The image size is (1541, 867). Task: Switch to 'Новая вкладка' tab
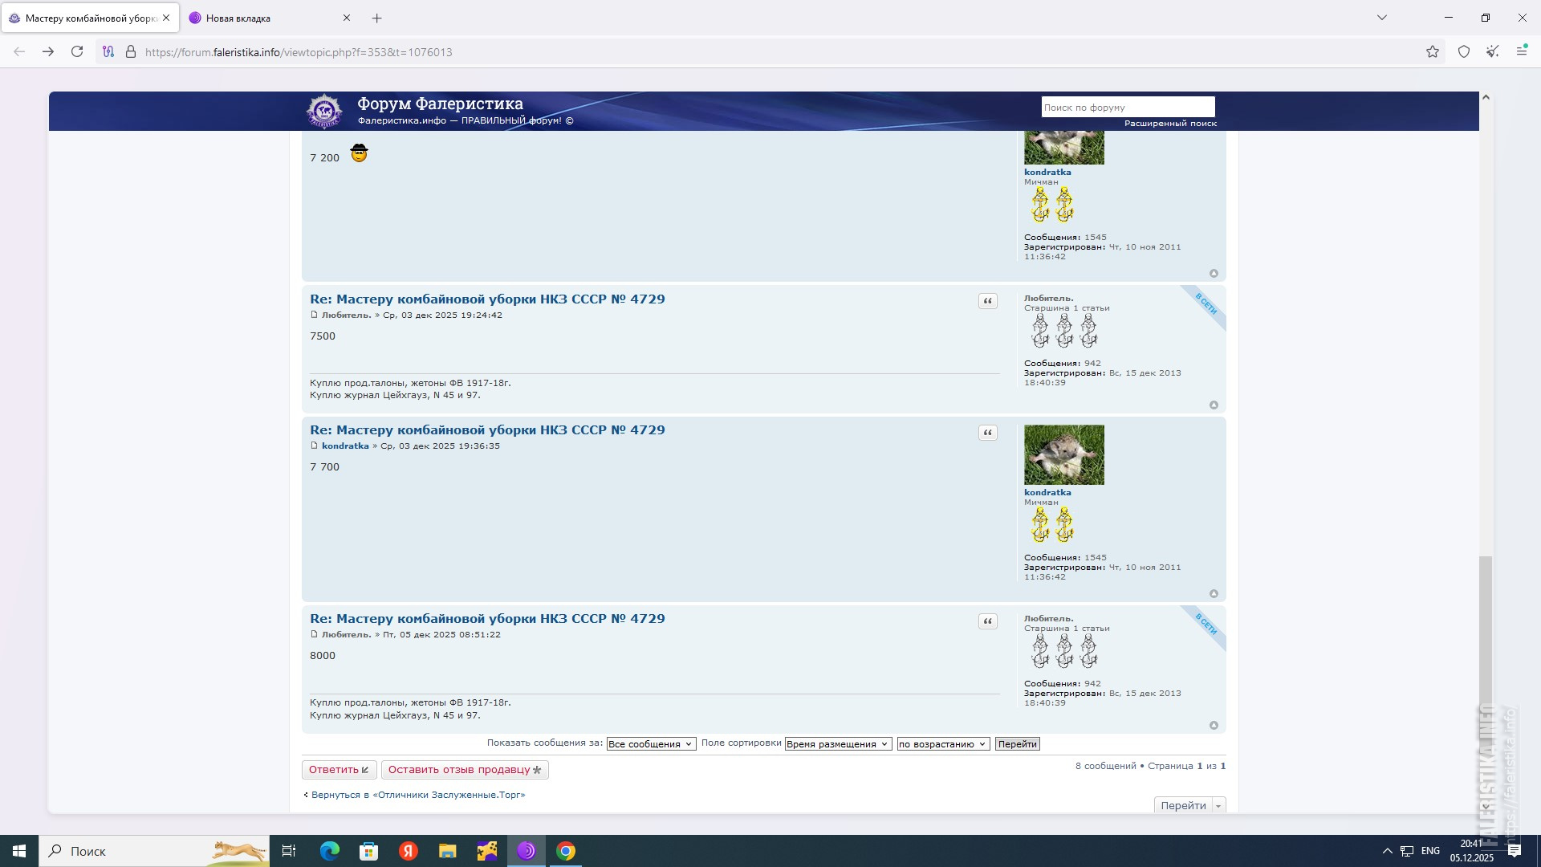click(238, 18)
